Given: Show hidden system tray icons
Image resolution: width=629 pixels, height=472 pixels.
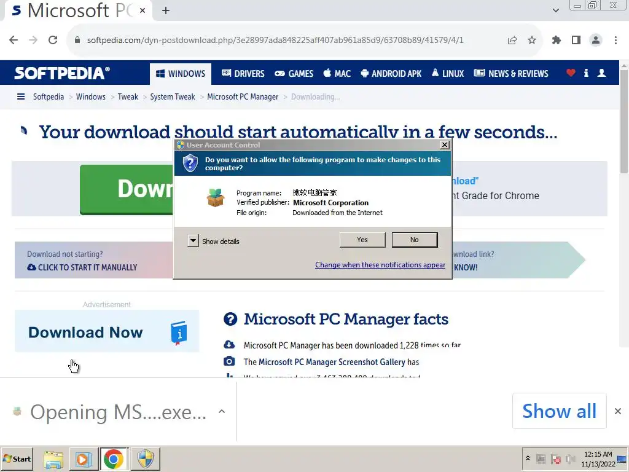Looking at the screenshot, I should [528, 458].
